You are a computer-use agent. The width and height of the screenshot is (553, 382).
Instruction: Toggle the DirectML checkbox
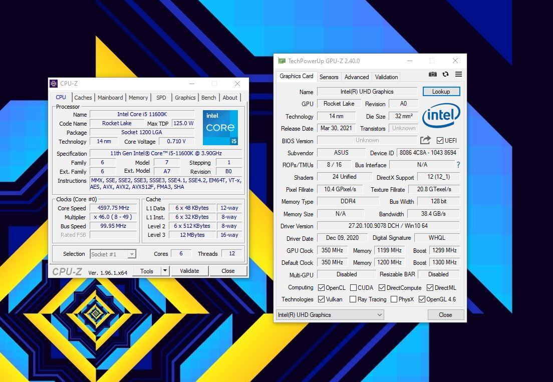click(x=430, y=287)
